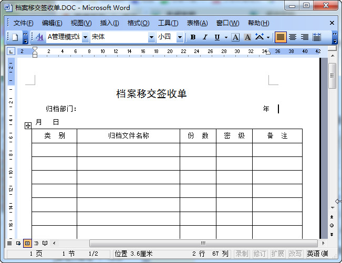Select Align Right button
Screen dimensions: 342x263
click(305, 37)
